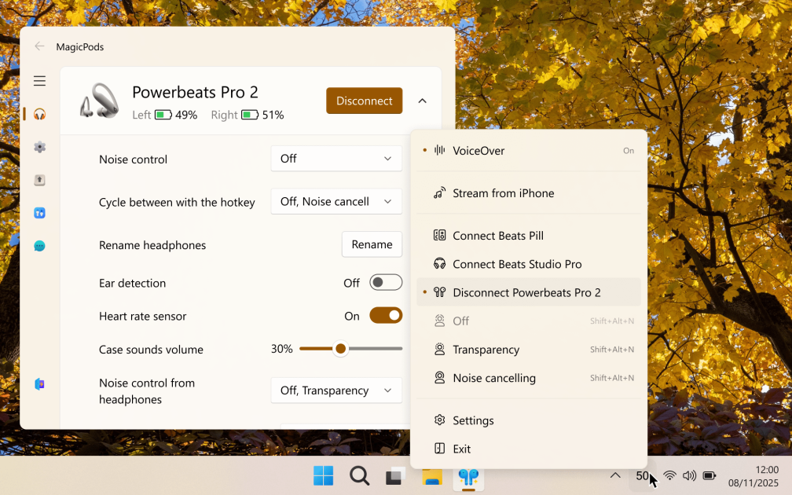The width and height of the screenshot is (792, 495).
Task: Click the Rename button
Action: pos(372,244)
